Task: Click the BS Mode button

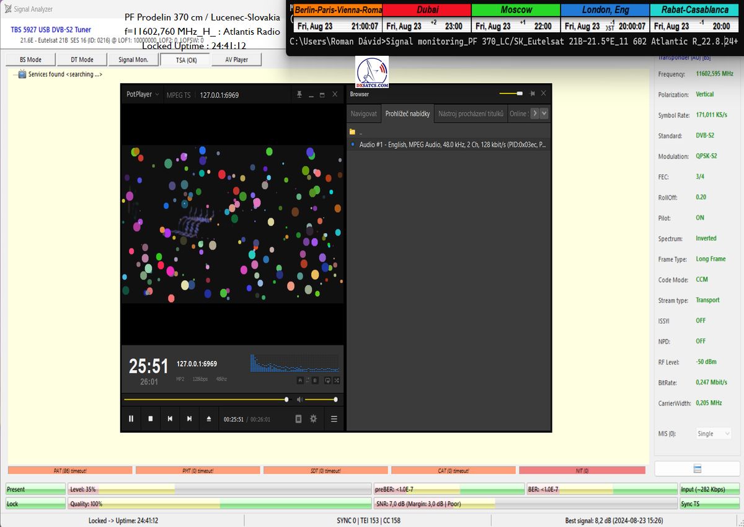Action: (30, 60)
